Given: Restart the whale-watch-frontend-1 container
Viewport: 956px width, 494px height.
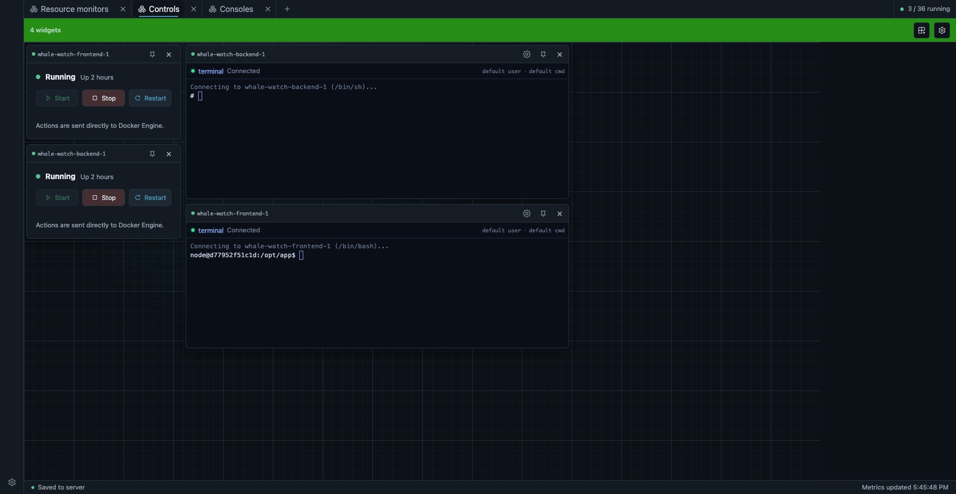Looking at the screenshot, I should tap(150, 98).
